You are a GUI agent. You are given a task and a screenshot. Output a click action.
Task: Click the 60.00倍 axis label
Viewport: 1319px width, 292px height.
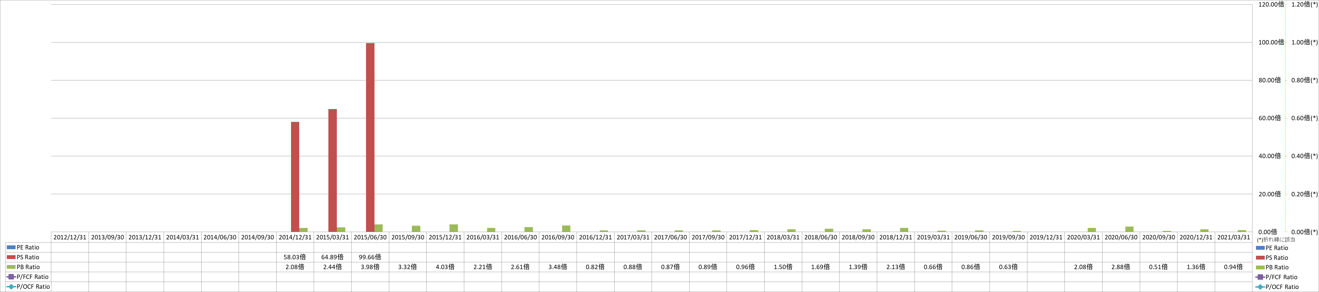(1270, 118)
